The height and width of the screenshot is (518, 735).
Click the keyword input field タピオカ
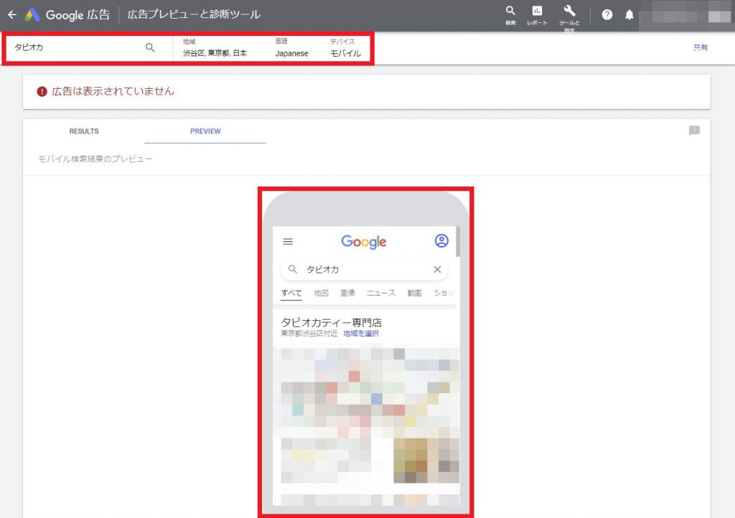click(78, 47)
